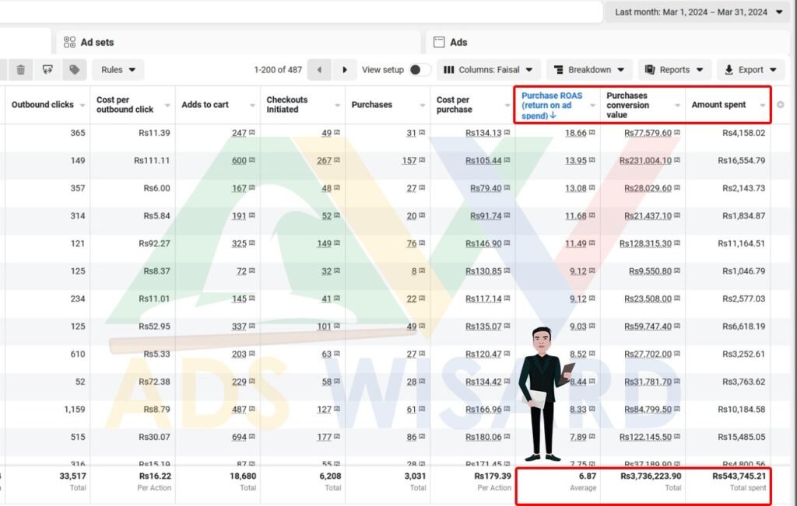Sort by Purchase ROAS column header
This screenshot has width=797, height=506.
[552, 105]
